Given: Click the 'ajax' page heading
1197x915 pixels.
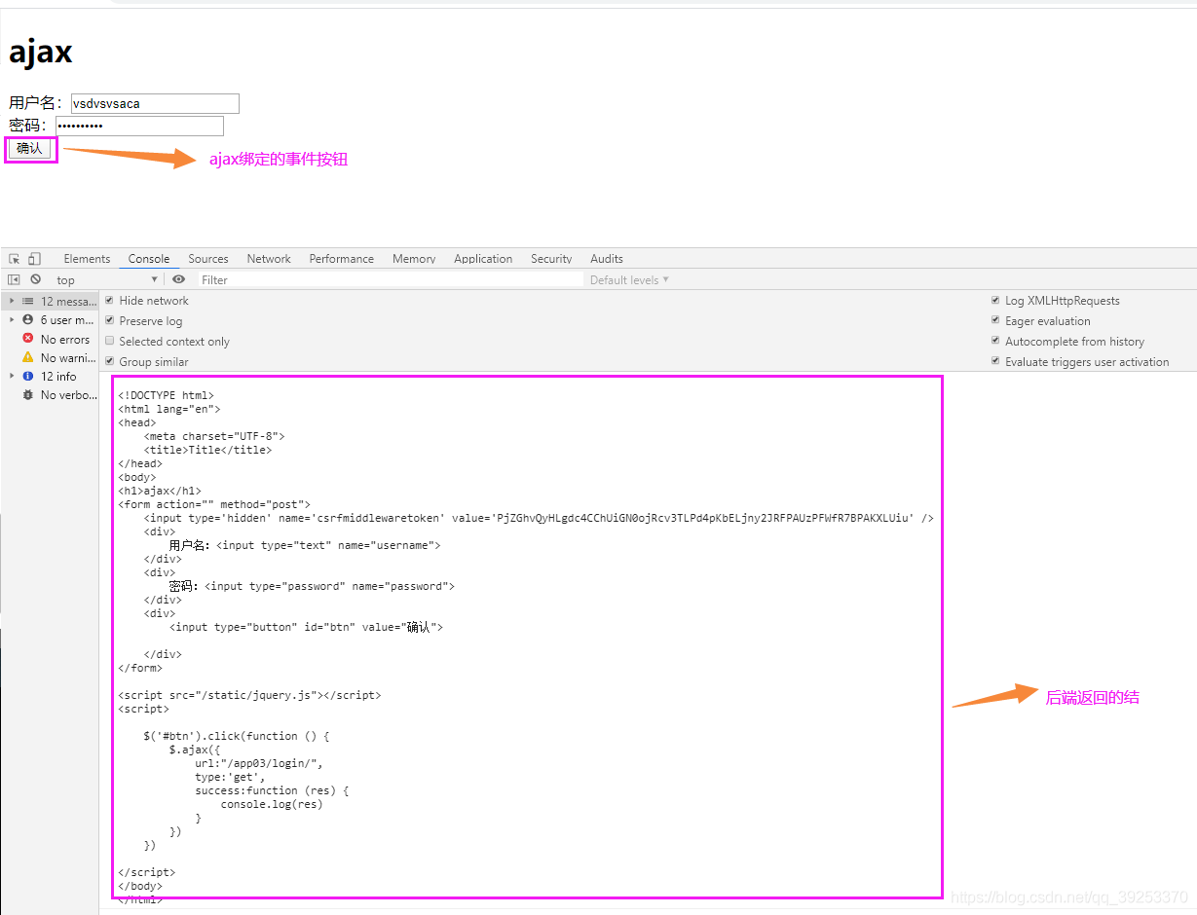Looking at the screenshot, I should point(41,52).
